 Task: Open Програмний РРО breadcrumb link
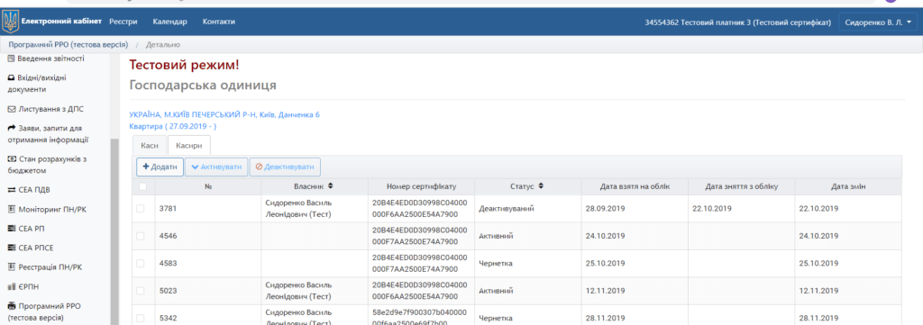coord(69,45)
